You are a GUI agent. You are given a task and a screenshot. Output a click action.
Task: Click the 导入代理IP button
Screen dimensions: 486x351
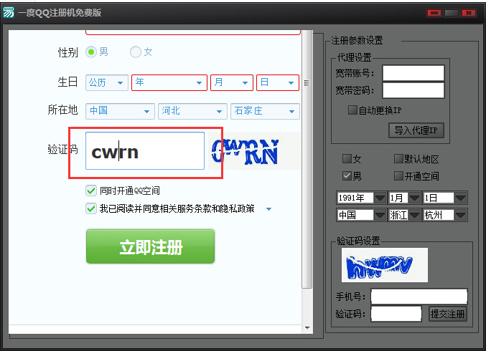click(416, 130)
